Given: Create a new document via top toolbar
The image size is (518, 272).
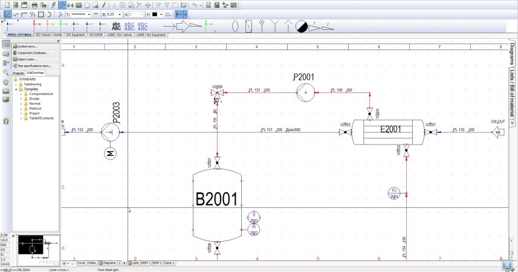Looking at the screenshot, I should pos(7,5).
